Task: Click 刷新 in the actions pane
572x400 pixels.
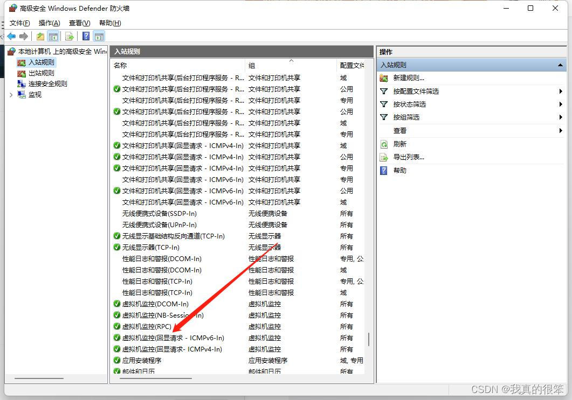Action: [399, 144]
